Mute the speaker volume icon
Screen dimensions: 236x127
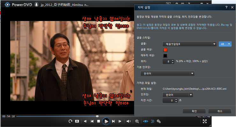[x=129, y=121]
